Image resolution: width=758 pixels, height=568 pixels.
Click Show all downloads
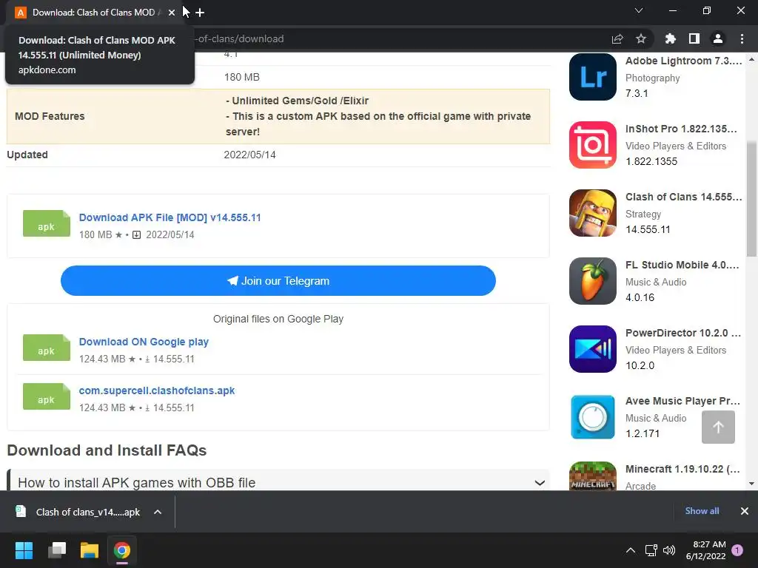pos(702,511)
